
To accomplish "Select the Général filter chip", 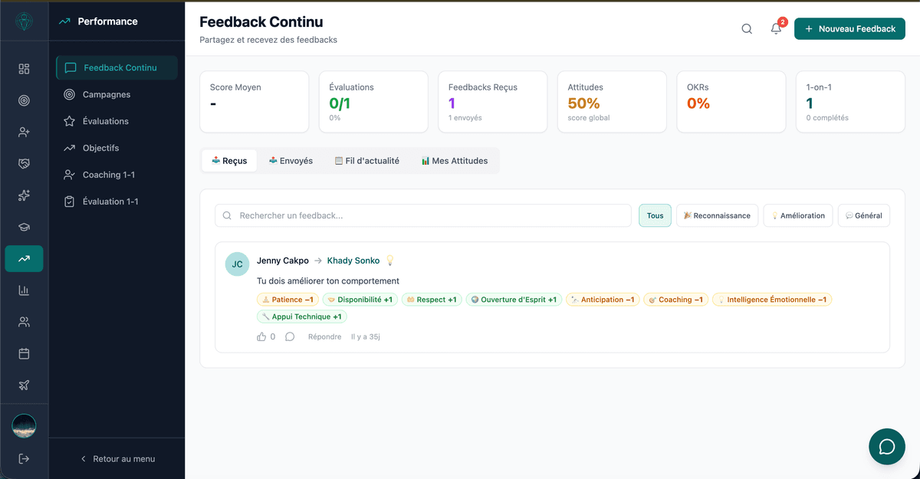I will (x=864, y=215).
